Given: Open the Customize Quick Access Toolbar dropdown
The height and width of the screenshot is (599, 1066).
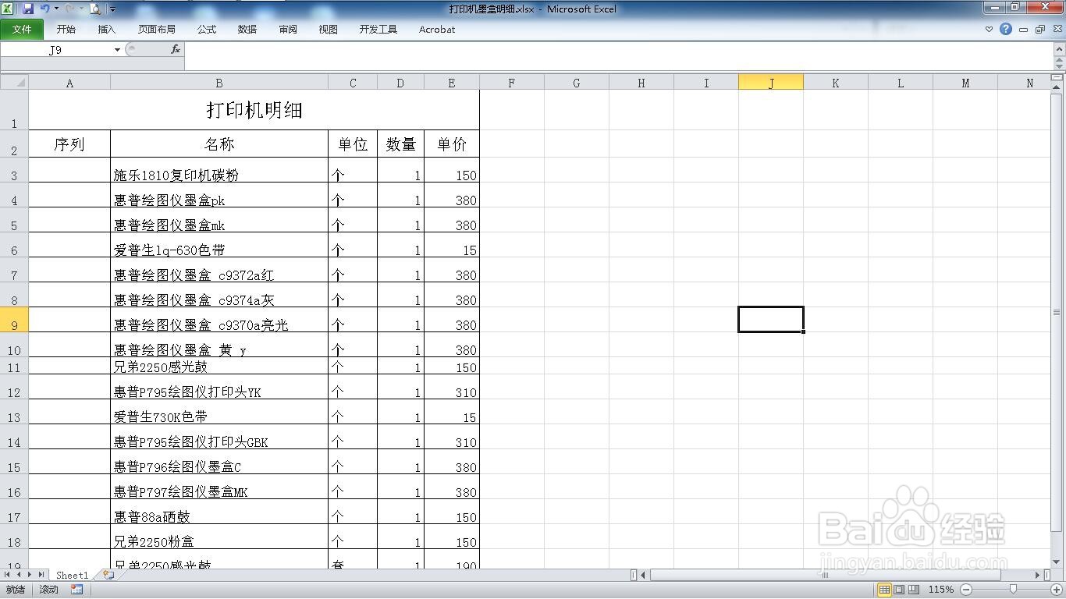Looking at the screenshot, I should tap(112, 9).
